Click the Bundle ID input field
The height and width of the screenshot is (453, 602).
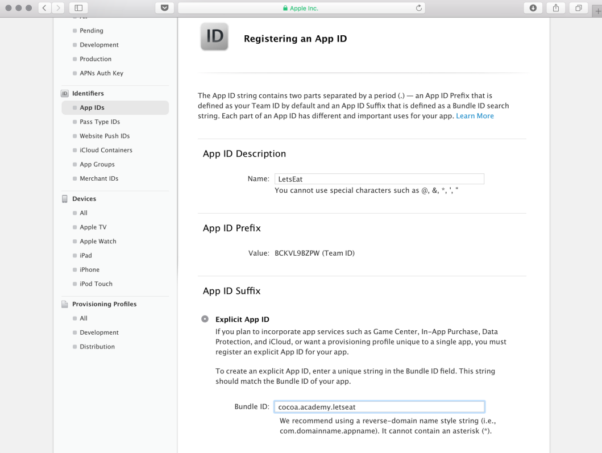[379, 407]
